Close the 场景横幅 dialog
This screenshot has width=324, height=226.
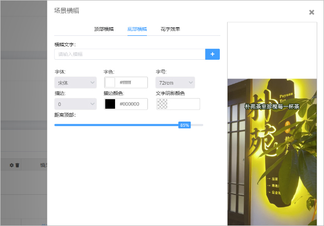tap(311, 12)
